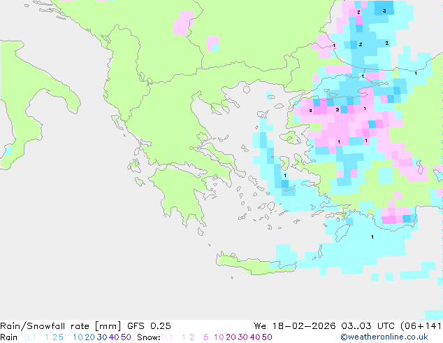Pick the Snow legend 0.1 color value
443x343 pixels.
pyautogui.click(x=167, y=337)
